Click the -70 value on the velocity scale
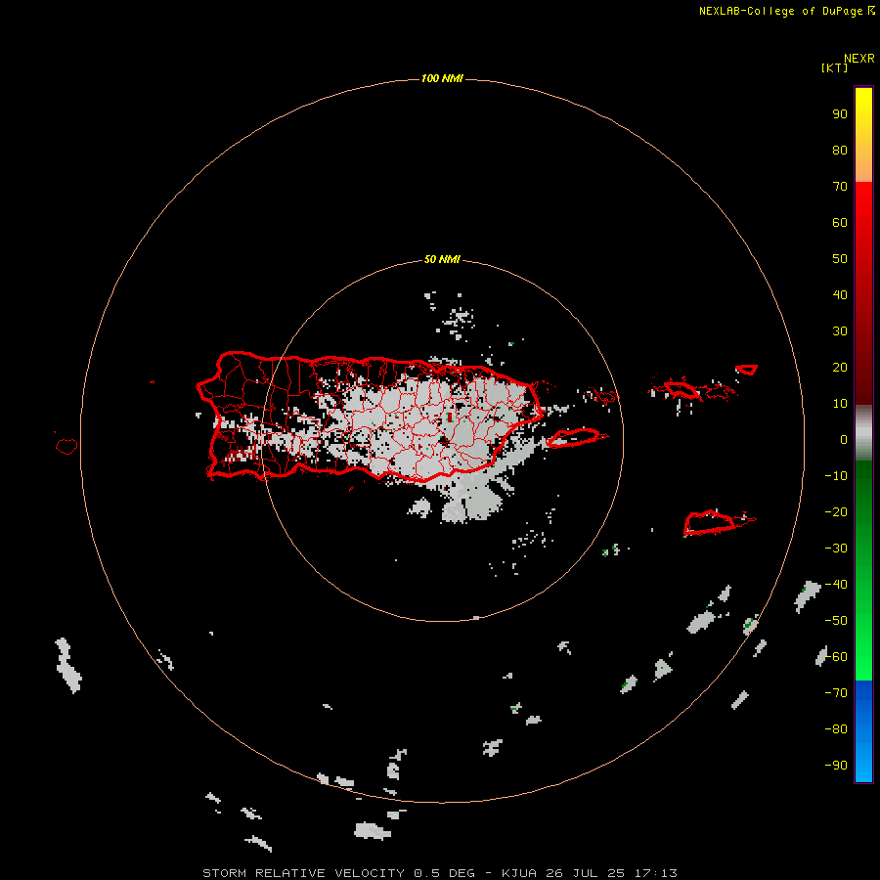Screen dimensions: 880x880 [836, 693]
